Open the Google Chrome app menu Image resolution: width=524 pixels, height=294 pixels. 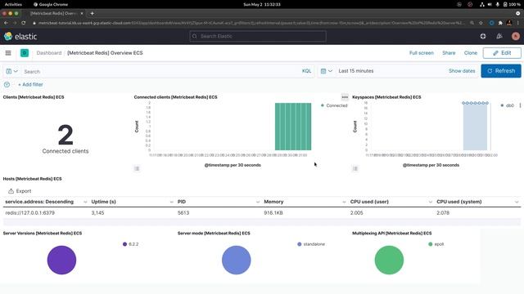(x=51, y=4)
